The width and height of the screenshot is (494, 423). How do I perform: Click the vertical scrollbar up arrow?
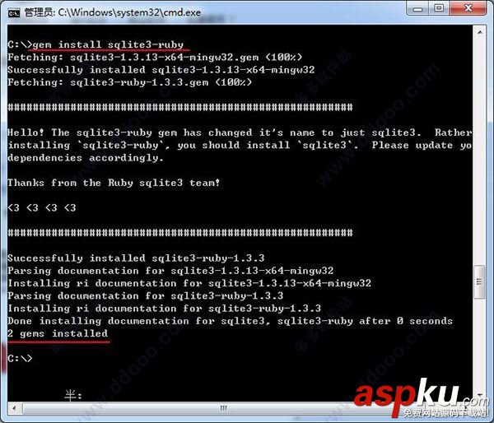[x=479, y=32]
